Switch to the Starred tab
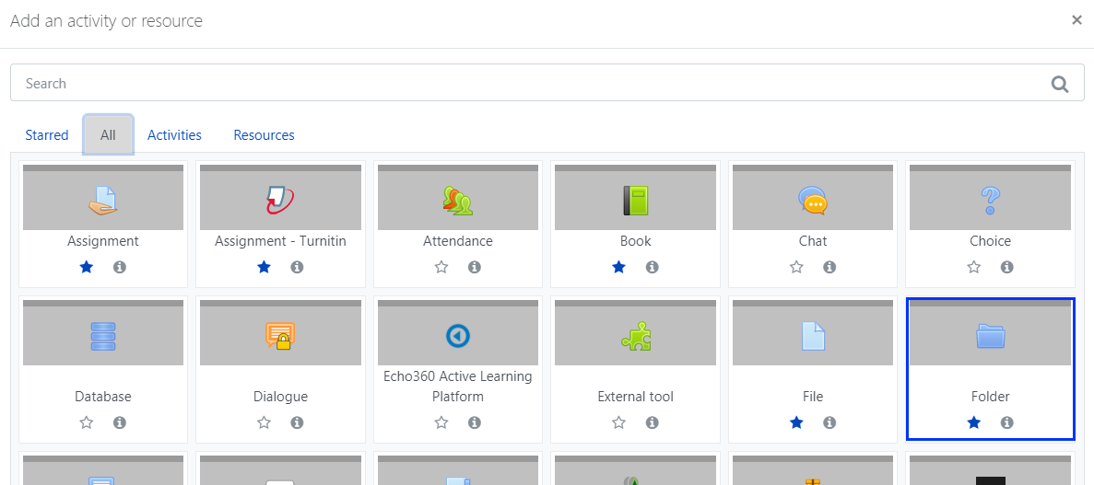Image resolution: width=1094 pixels, height=485 pixels. (x=47, y=135)
